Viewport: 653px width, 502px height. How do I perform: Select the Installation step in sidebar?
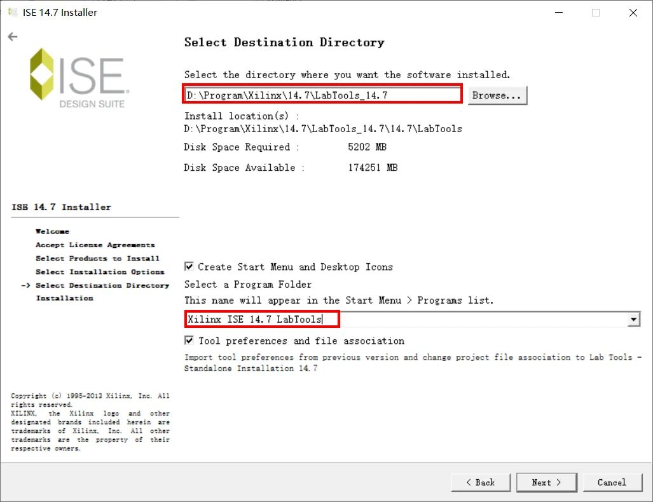65,298
